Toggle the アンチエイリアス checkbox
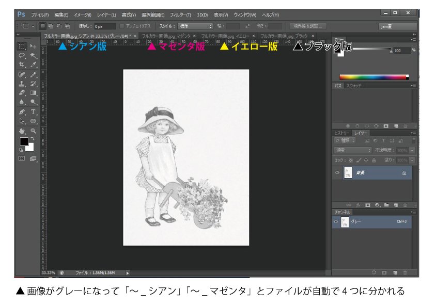The image size is (435, 307). click(x=121, y=26)
